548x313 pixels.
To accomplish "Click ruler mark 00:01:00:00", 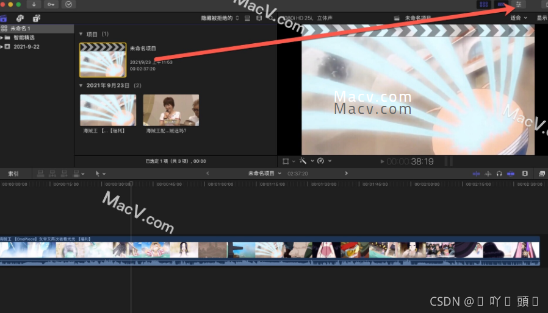I will (x=220, y=185).
